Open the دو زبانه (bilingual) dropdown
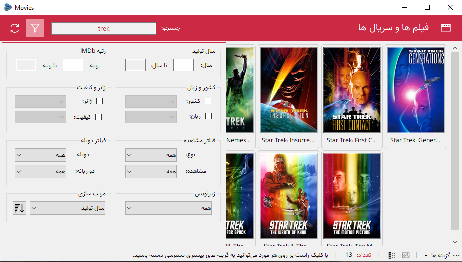This screenshot has width=462, height=262. click(40, 171)
